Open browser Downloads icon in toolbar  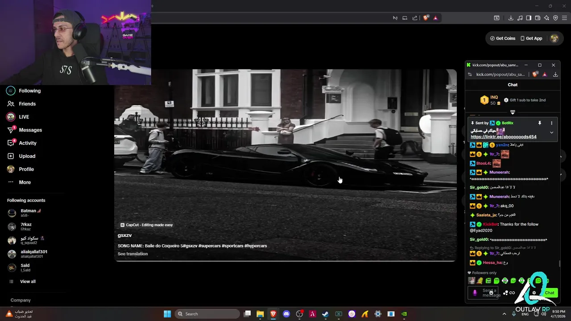[511, 18]
